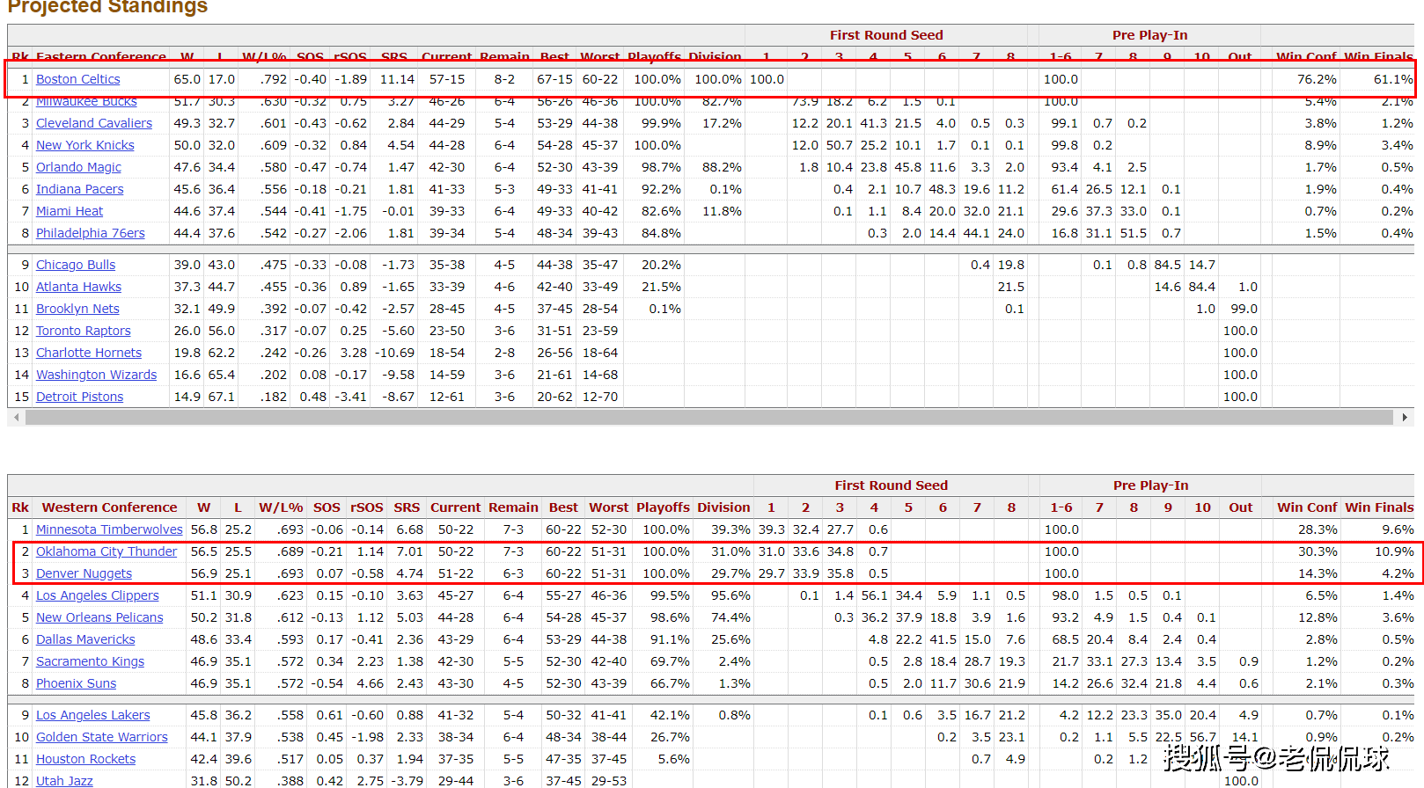Open the Charlotte Hornets team link
Screen dimensions: 1424x788
click(88, 353)
